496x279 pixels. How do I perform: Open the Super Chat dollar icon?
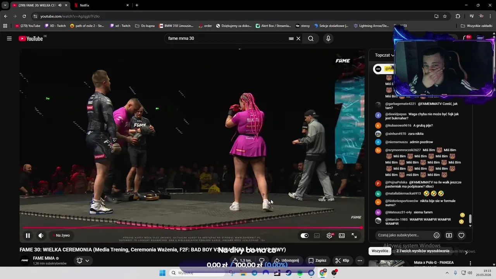click(x=449, y=235)
